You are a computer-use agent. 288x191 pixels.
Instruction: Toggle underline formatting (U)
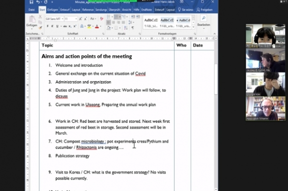coord(57,27)
